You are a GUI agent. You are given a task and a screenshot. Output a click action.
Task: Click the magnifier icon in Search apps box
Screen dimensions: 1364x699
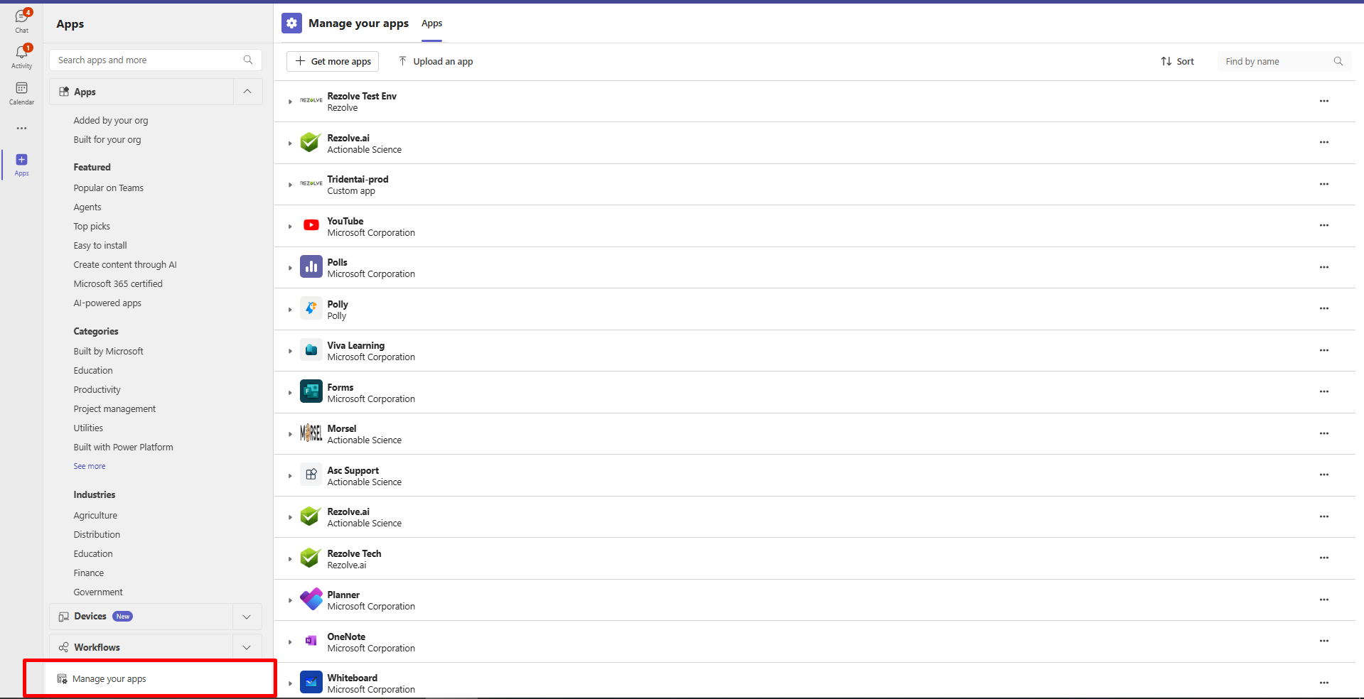(248, 60)
